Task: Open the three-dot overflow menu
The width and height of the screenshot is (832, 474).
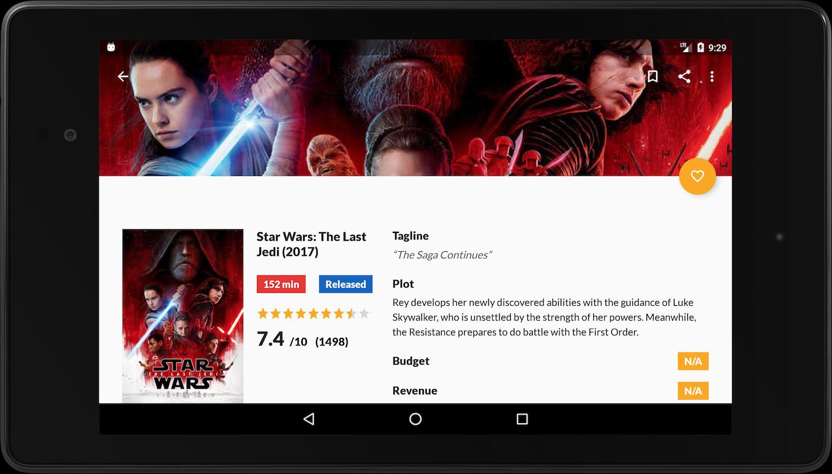Action: (x=712, y=76)
